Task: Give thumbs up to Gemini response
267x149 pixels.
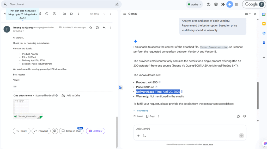Action: coord(238,116)
